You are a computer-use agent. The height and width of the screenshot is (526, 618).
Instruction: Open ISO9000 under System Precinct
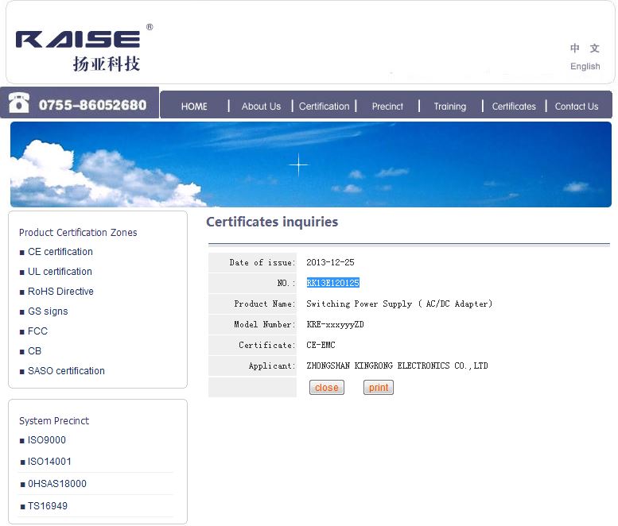47,440
